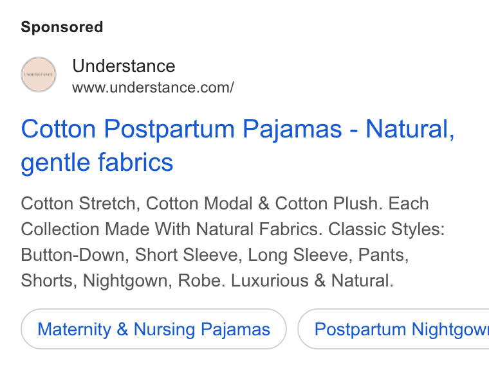
Task: Click the Understance advertiser name
Action: click(124, 66)
